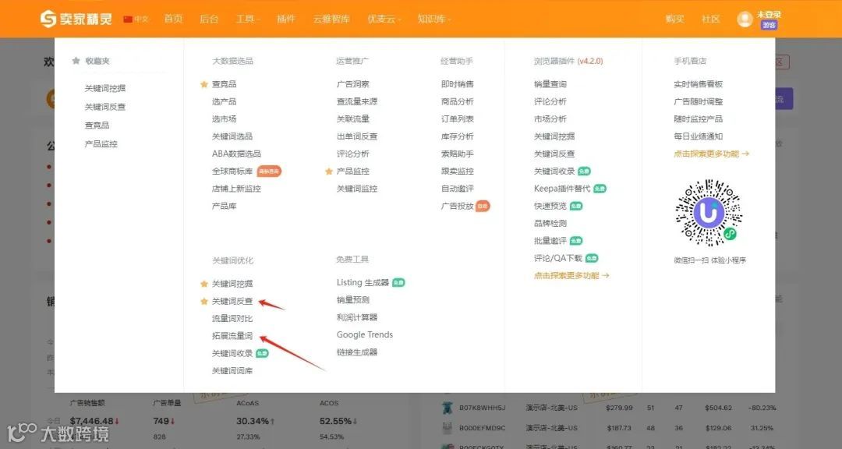Image resolution: width=842 pixels, height=449 pixels.
Task: Click the 免费 badge on Listing 生成器
Action: point(399,283)
